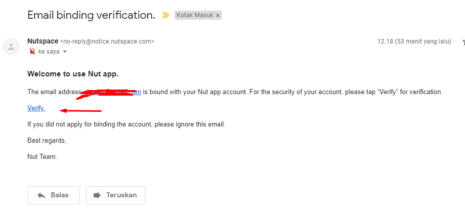Click the no-reply@notice.nutspace.com sender address
The height and width of the screenshot is (212, 465).
point(107,41)
